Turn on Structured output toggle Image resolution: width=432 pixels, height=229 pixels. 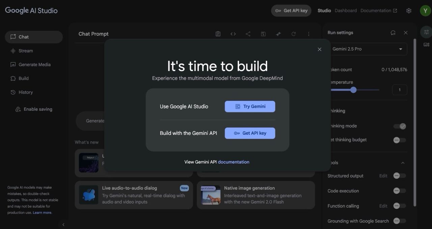(400, 176)
